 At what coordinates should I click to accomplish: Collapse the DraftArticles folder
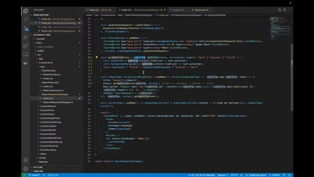tap(49, 71)
